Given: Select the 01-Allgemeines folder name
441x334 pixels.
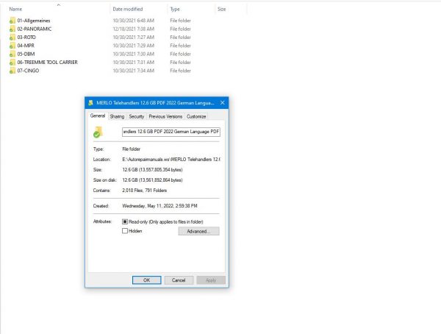Looking at the screenshot, I should (34, 21).
